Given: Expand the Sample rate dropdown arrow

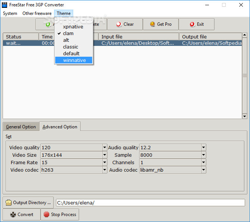Looking at the screenshot, I should [x=204, y=155].
